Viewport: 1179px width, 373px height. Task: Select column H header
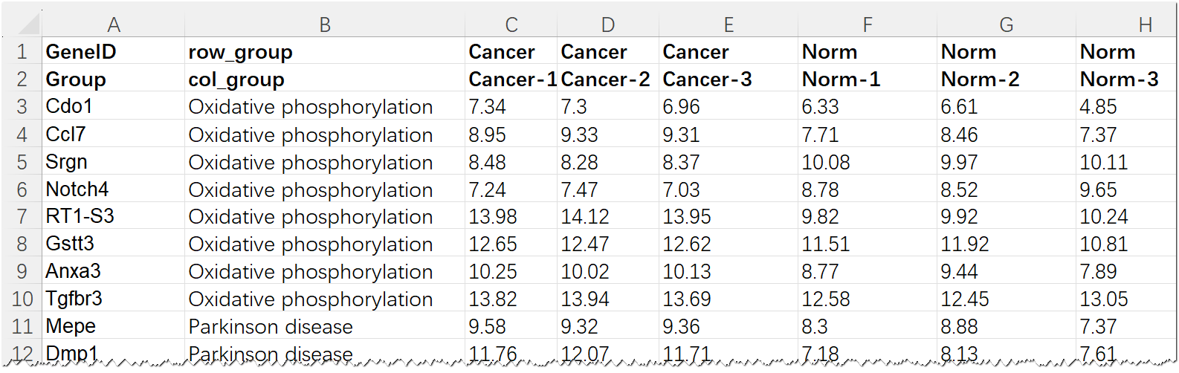[1127, 25]
